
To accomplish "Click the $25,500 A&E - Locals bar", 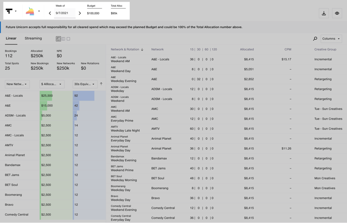I will [x=46, y=96].
